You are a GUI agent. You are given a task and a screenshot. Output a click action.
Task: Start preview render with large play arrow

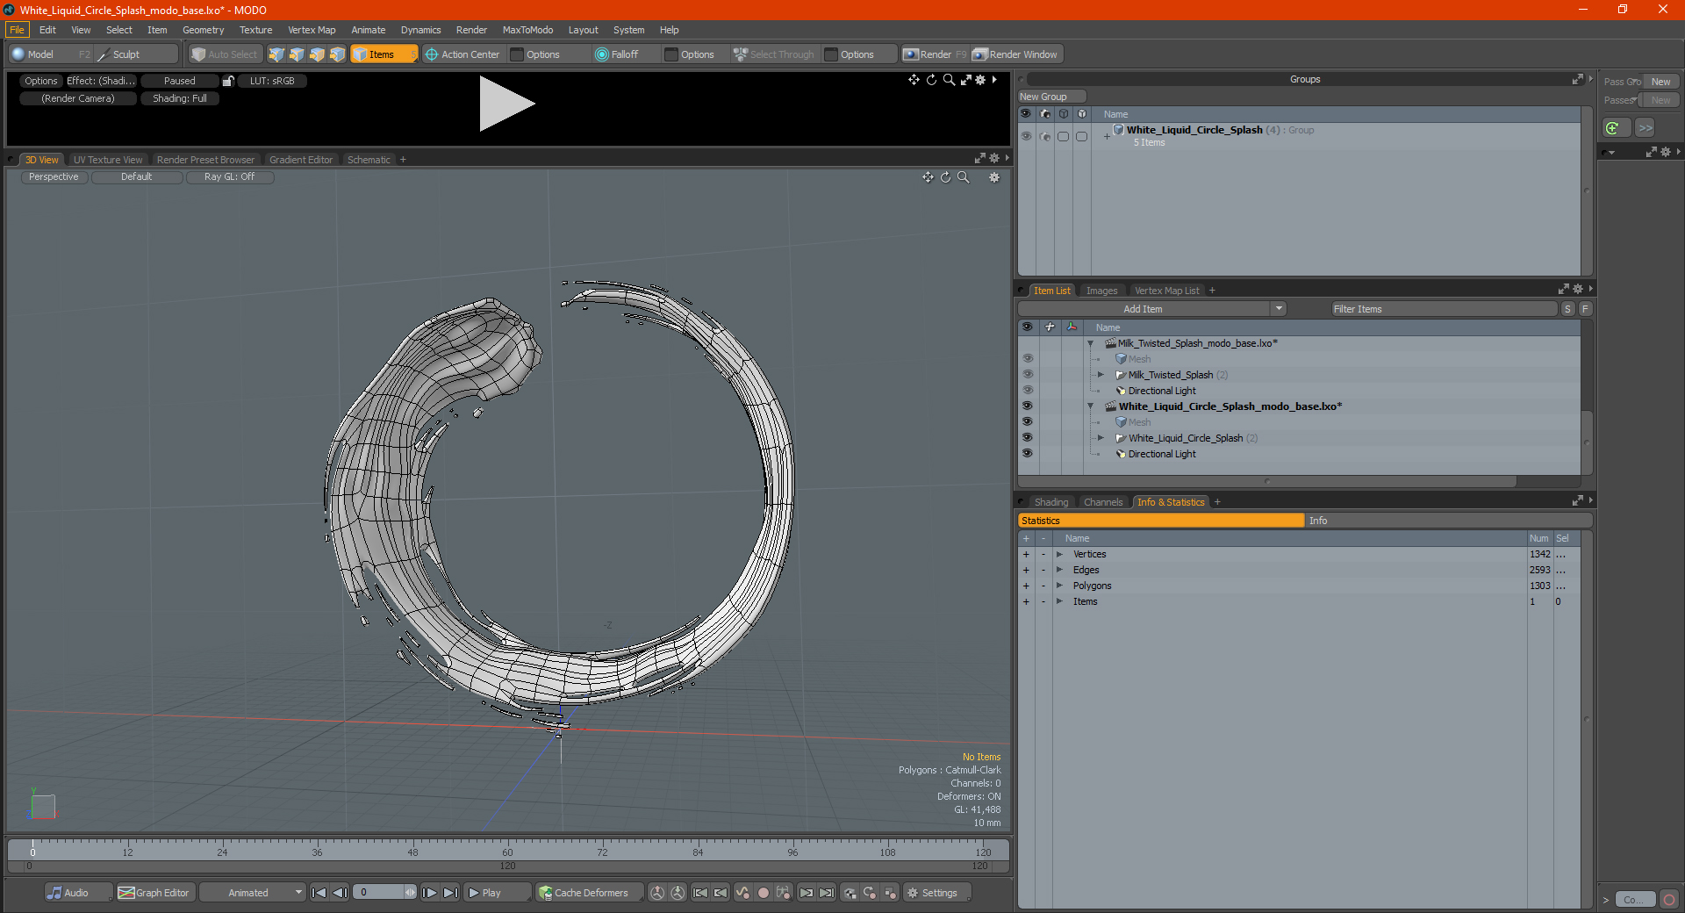tap(506, 104)
